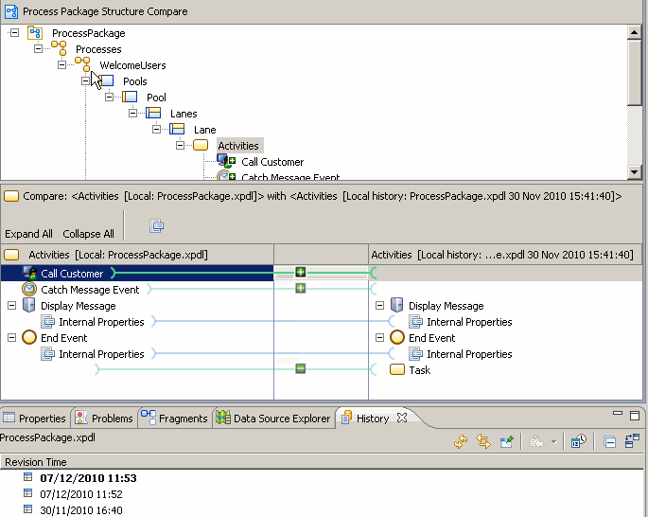
Task: Collapse the Processes tree node
Action: pyautogui.click(x=38, y=49)
